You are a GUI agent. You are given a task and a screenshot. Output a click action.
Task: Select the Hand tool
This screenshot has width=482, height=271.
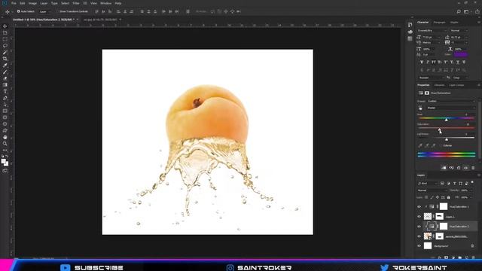pyautogui.click(x=5, y=137)
